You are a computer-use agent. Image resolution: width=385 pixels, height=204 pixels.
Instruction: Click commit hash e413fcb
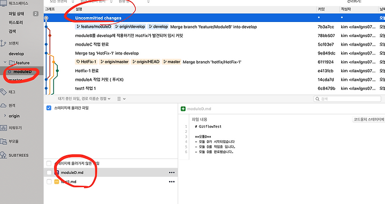pos(326,71)
